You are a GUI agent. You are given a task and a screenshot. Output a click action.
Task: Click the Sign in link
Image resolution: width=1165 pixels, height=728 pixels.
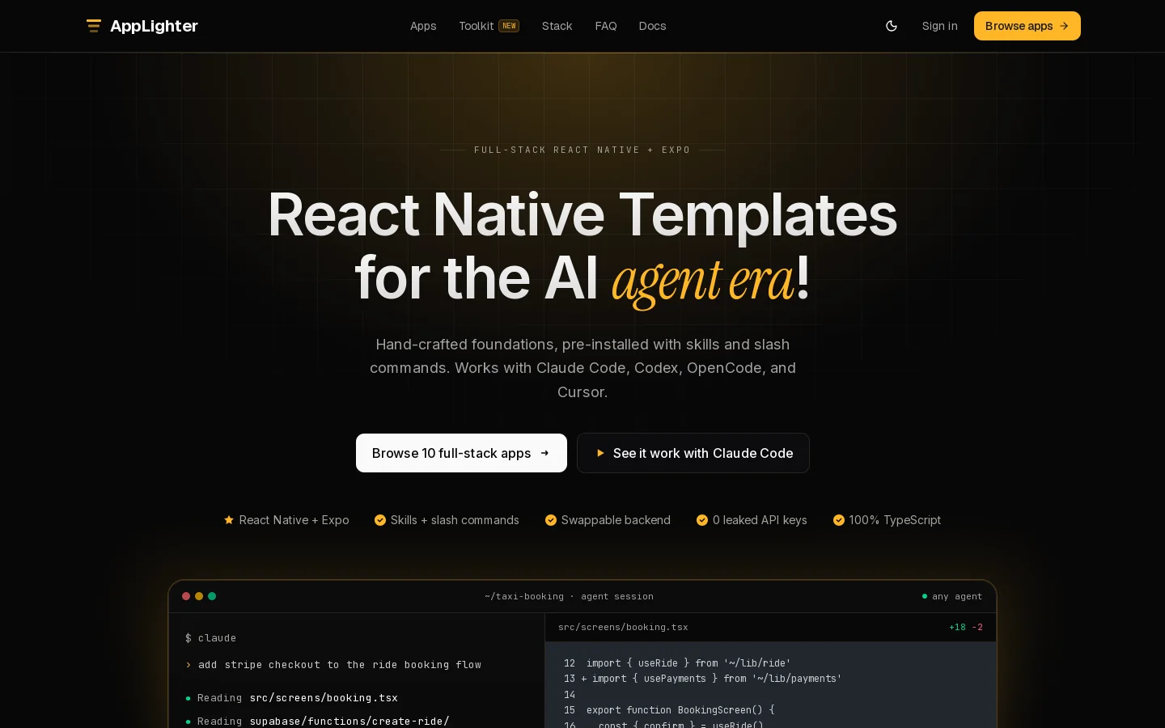pyautogui.click(x=940, y=26)
